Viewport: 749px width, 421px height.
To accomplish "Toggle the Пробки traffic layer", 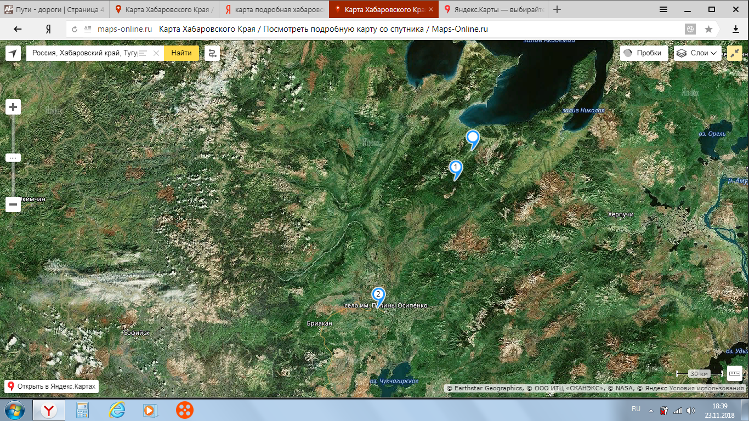I will pos(644,53).
